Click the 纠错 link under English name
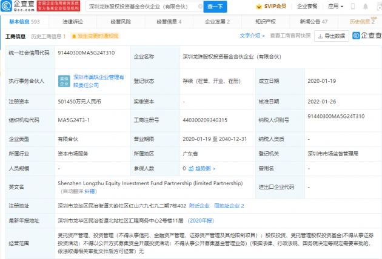Image resolution: width=382 pixels, height=259 pixels. (89, 191)
